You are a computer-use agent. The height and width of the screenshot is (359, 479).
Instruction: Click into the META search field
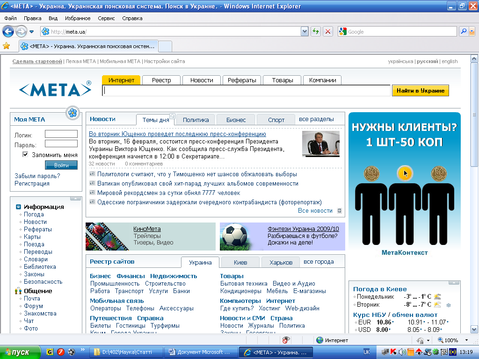(246, 91)
